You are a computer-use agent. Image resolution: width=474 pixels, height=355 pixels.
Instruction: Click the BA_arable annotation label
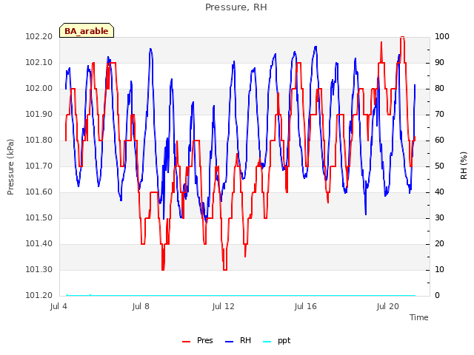pos(87,31)
